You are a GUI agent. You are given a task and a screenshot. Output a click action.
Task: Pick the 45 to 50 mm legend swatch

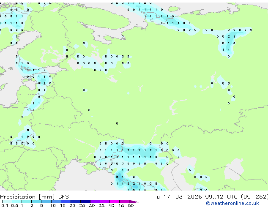124,202
